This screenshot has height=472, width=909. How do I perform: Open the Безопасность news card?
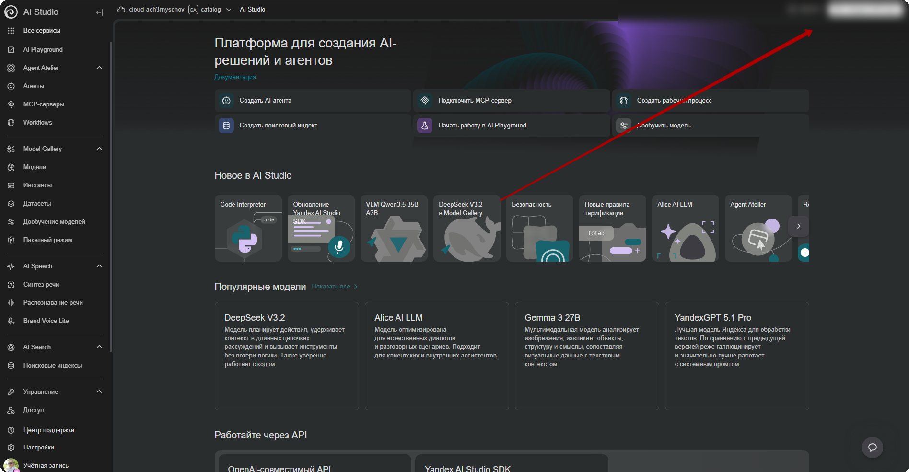tap(540, 228)
